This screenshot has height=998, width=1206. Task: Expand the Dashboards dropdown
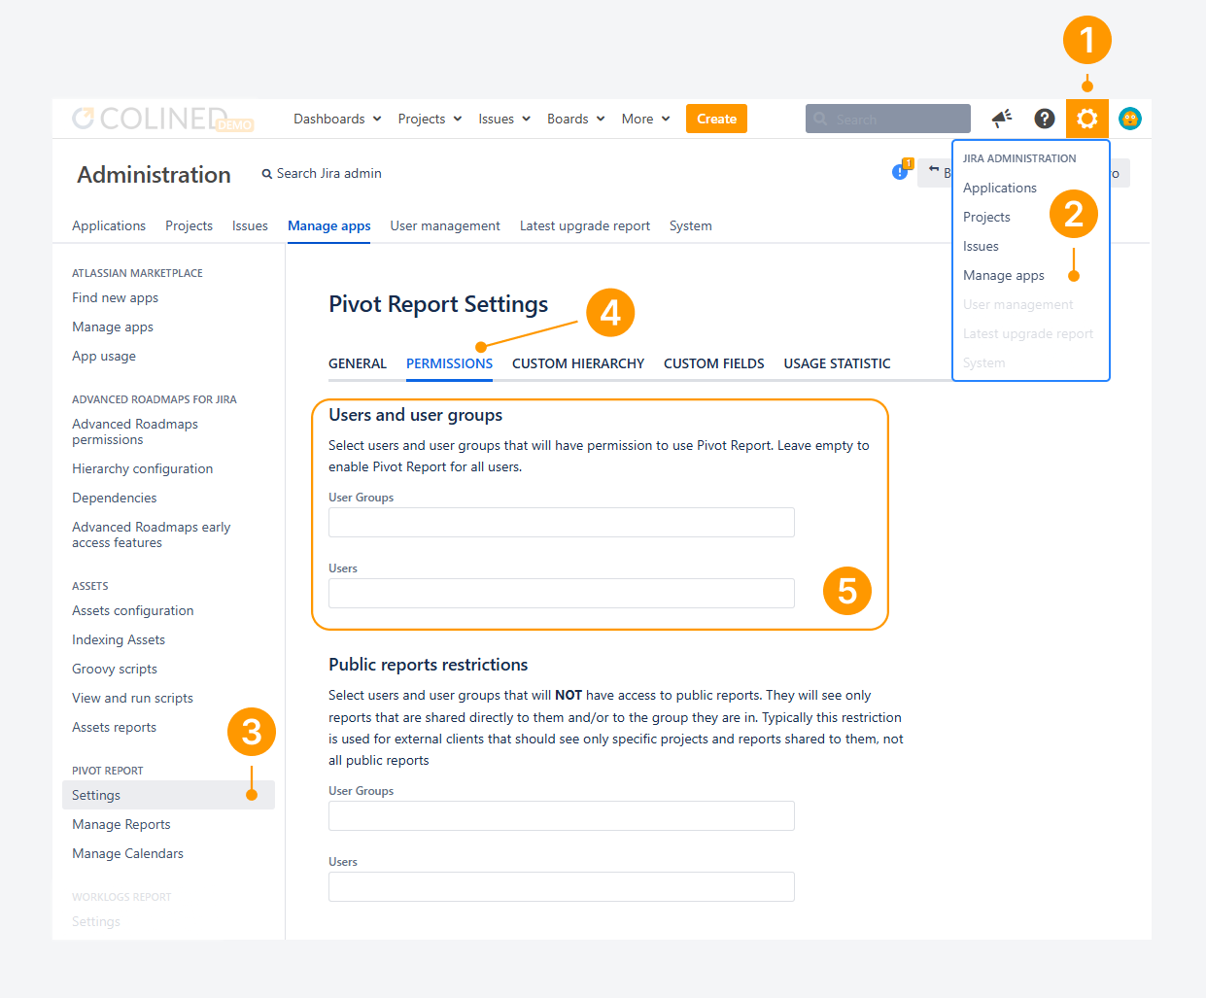coord(337,119)
